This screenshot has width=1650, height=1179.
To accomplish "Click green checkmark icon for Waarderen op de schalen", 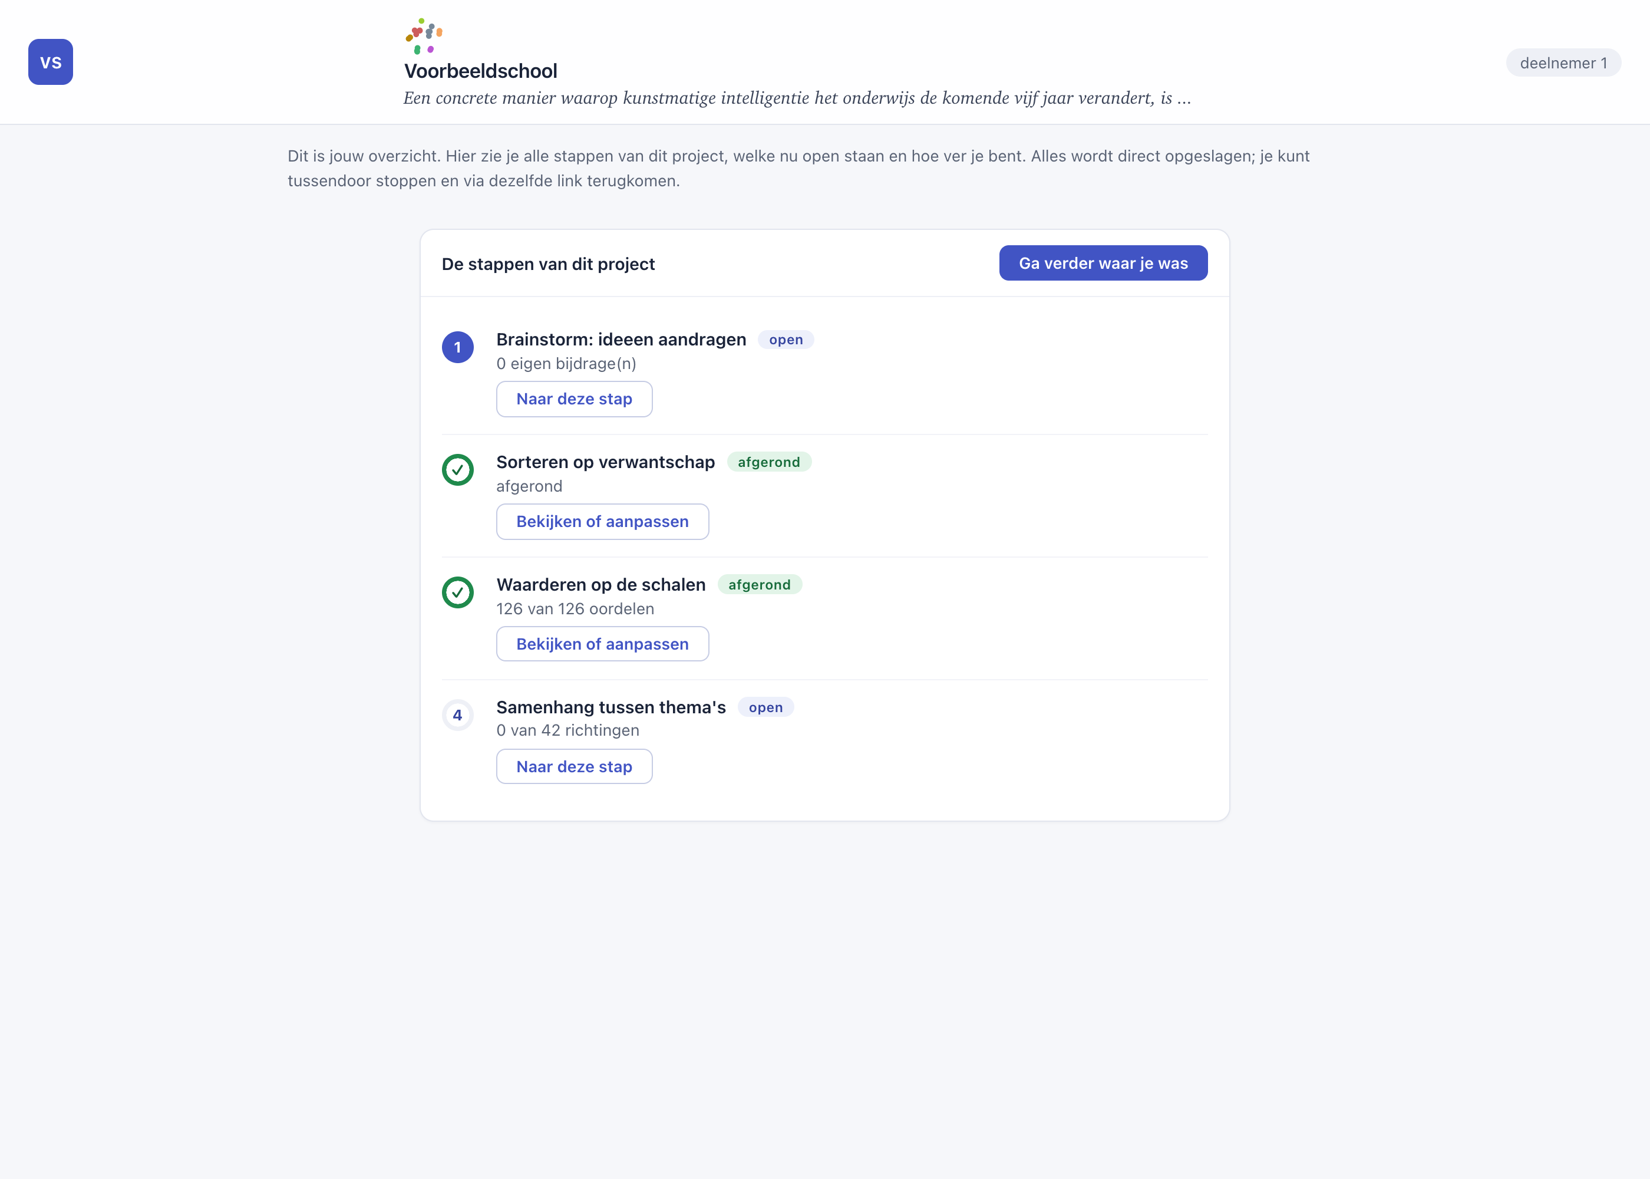I will tap(458, 592).
